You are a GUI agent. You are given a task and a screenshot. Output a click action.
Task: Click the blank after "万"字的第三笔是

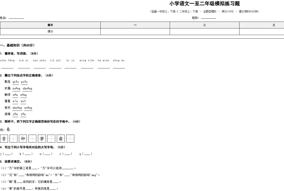pos(35,169)
